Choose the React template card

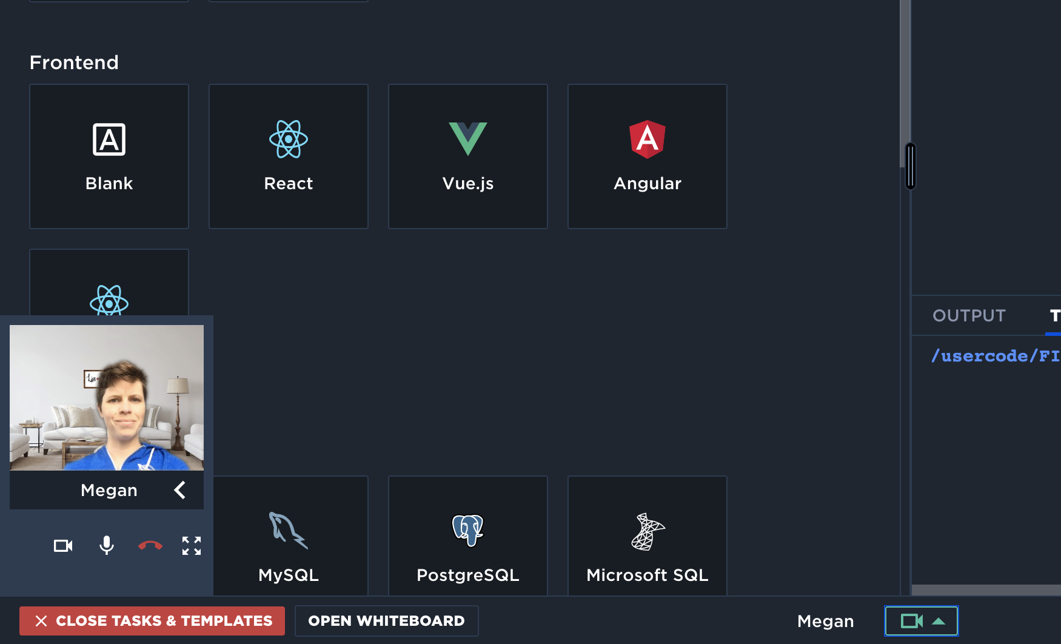coord(289,156)
